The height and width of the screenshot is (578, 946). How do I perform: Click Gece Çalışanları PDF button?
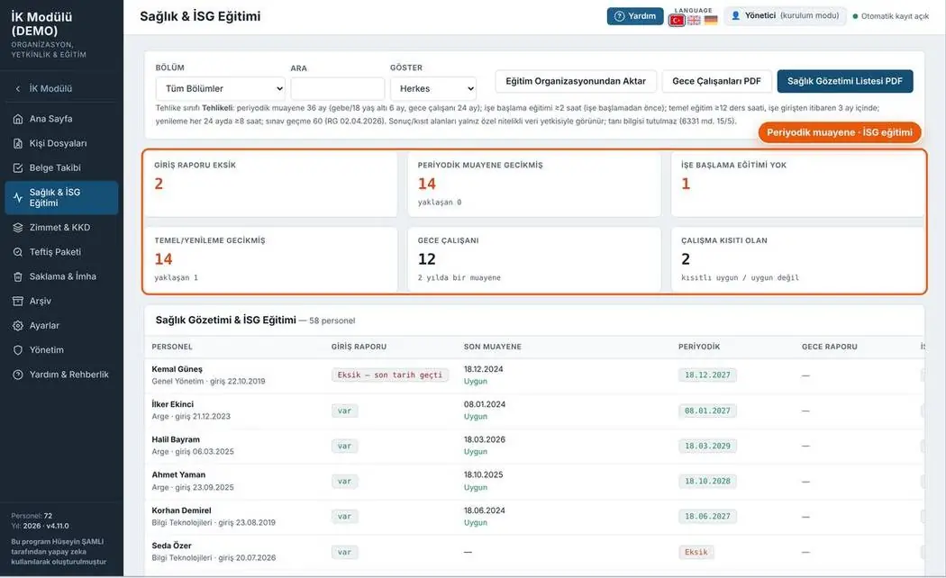point(717,81)
